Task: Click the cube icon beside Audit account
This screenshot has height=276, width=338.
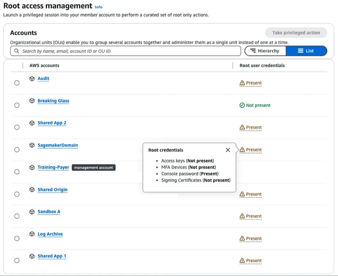Action: 32,79
